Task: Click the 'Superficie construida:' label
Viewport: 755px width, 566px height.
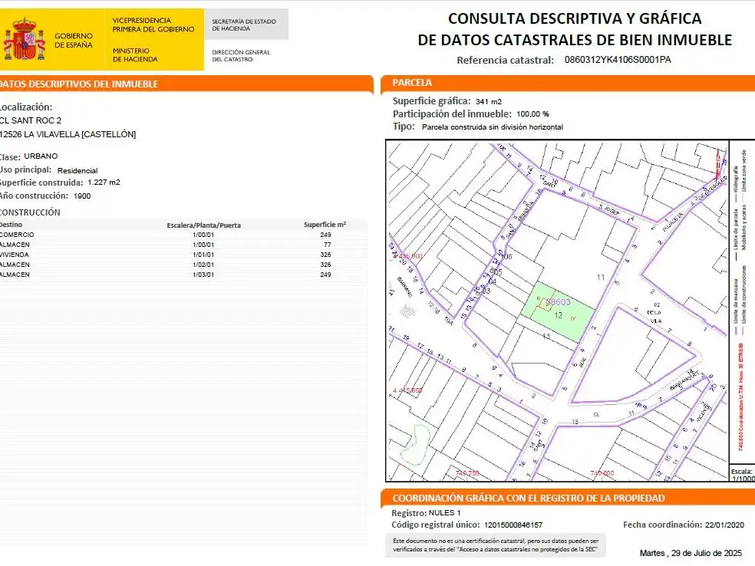Action: click(x=41, y=183)
